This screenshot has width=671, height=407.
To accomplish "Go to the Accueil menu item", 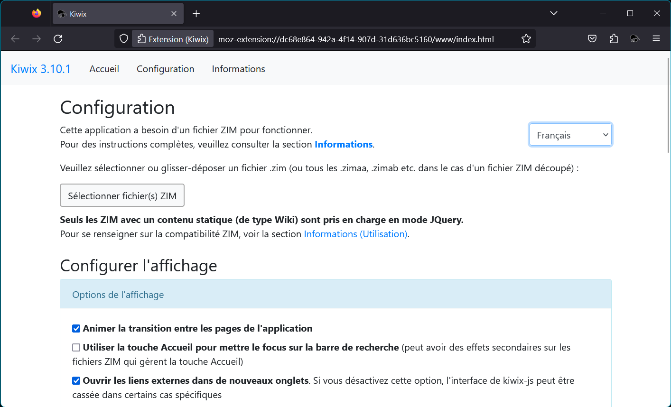I will click(104, 69).
